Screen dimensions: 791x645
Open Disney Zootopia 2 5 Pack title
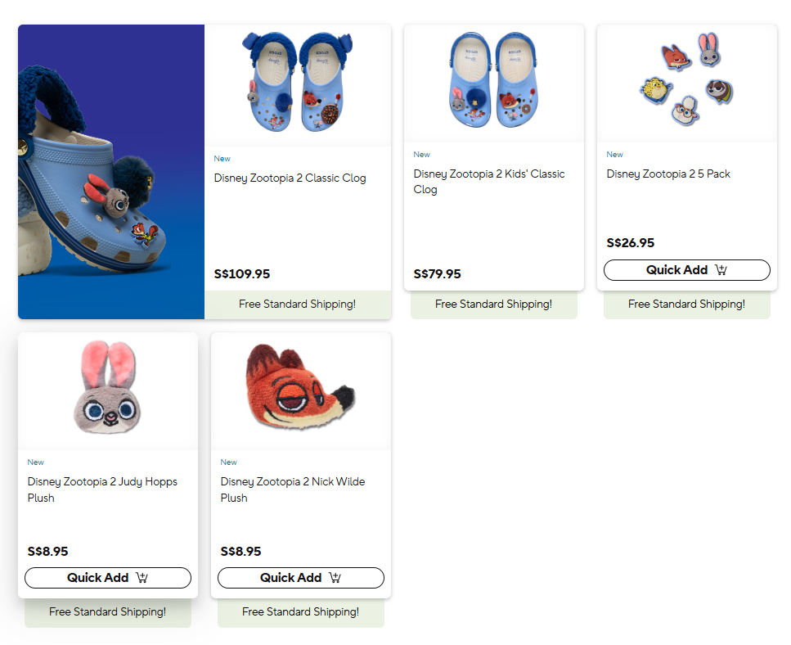click(668, 174)
